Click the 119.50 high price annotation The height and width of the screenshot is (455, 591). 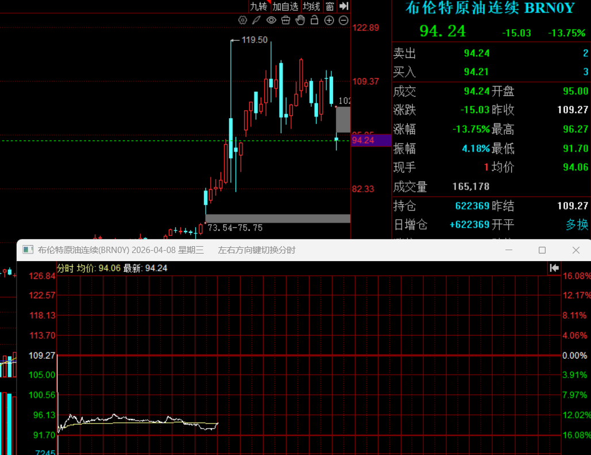(x=254, y=40)
